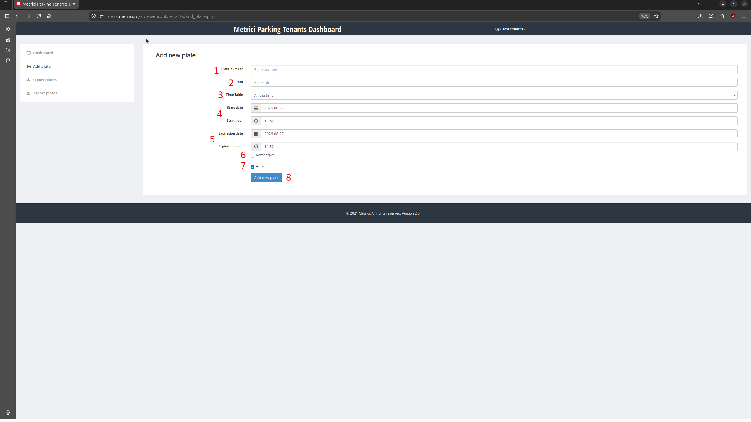The width and height of the screenshot is (751, 422).
Task: Open the AI chatbot sparkle sidebar icon
Action: point(8,29)
